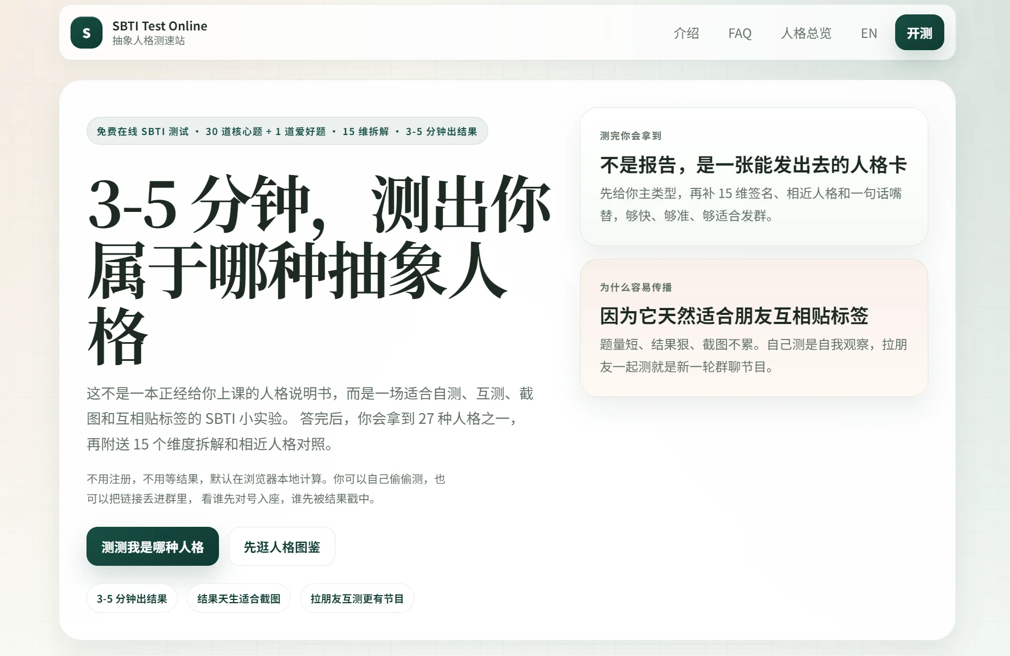Open the 介绍 navigation item
The height and width of the screenshot is (656, 1010).
pyautogui.click(x=686, y=34)
